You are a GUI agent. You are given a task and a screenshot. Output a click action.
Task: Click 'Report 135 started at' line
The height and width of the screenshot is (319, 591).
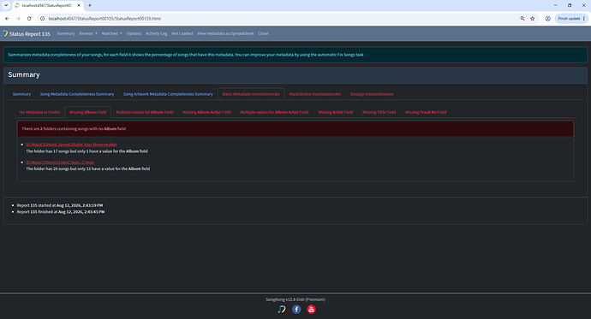tap(60, 205)
